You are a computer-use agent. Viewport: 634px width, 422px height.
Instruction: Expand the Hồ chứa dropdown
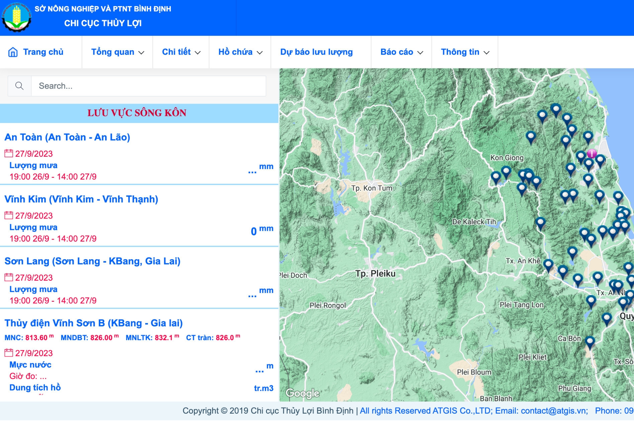[x=240, y=52]
